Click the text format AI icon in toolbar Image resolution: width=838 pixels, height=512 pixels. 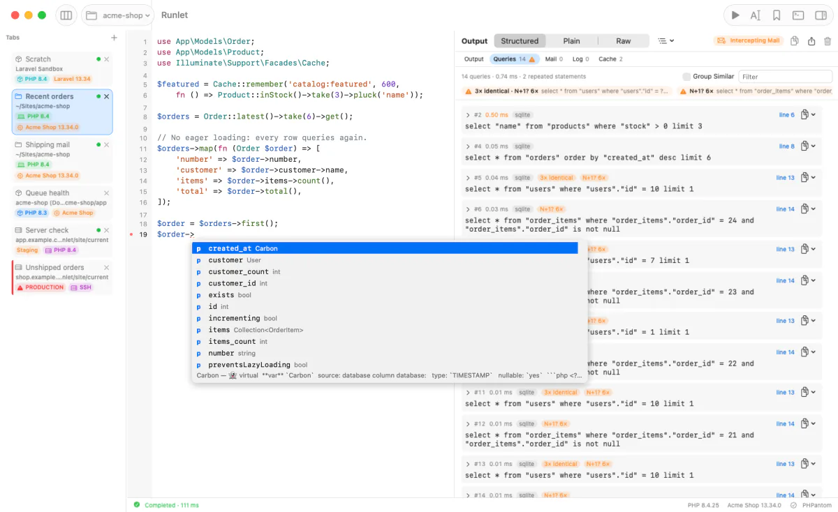(756, 15)
